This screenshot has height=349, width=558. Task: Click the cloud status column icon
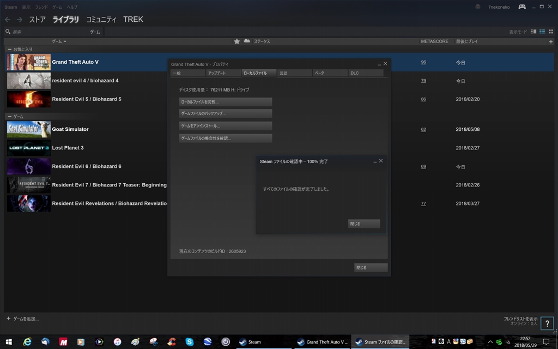[247, 41]
